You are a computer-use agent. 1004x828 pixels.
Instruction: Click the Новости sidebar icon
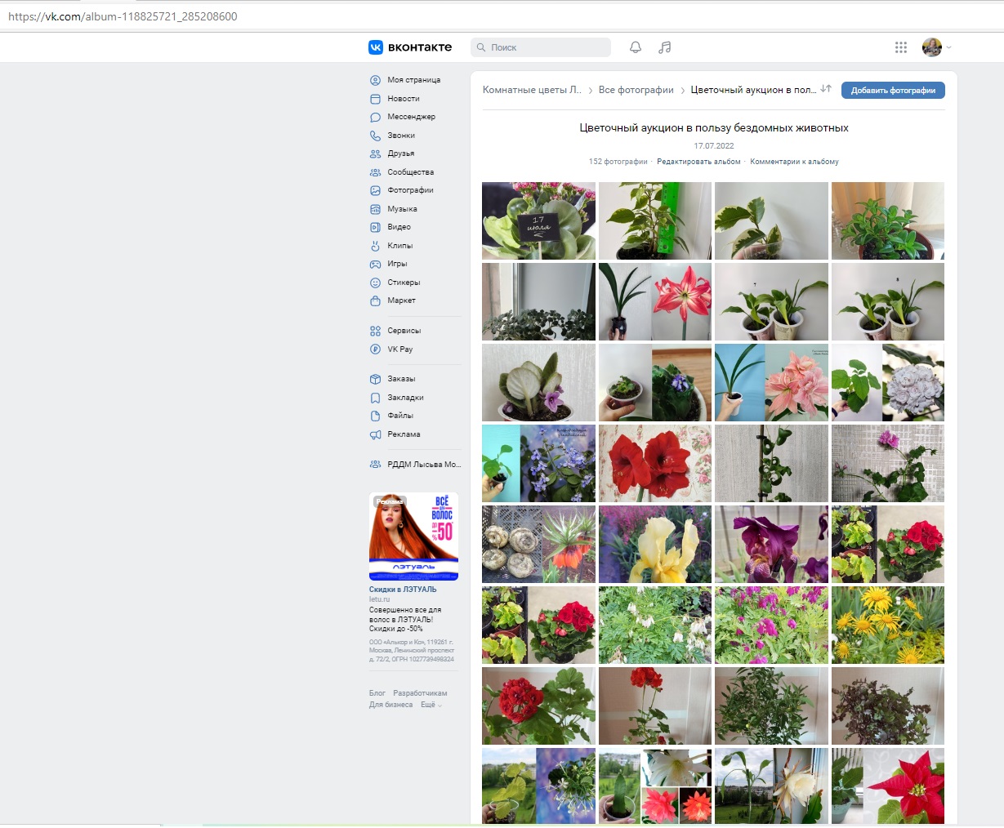click(x=376, y=99)
